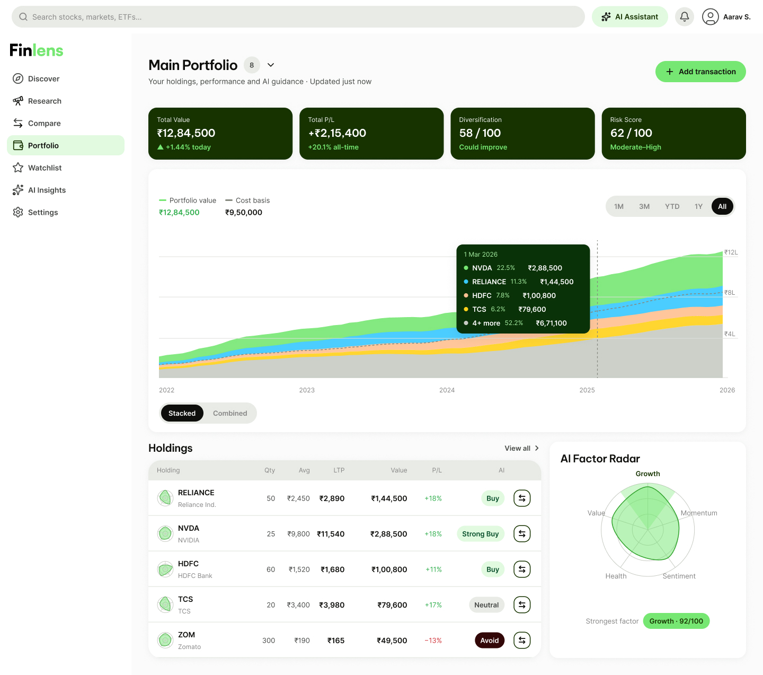The height and width of the screenshot is (675, 763).
Task: Click the compare icon in RELIANCE row
Action: 522,498
